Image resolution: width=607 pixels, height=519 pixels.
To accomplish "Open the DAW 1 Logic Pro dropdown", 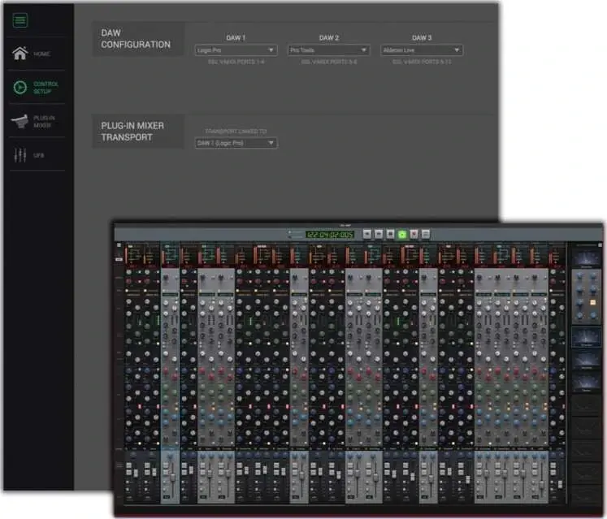I will click(x=236, y=50).
